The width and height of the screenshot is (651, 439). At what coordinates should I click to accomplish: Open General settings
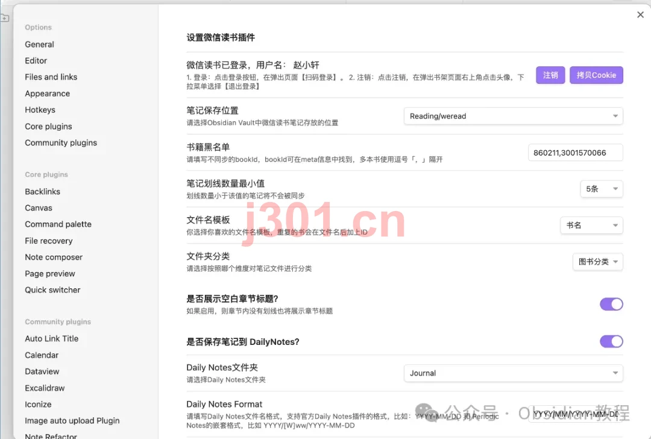click(x=39, y=45)
